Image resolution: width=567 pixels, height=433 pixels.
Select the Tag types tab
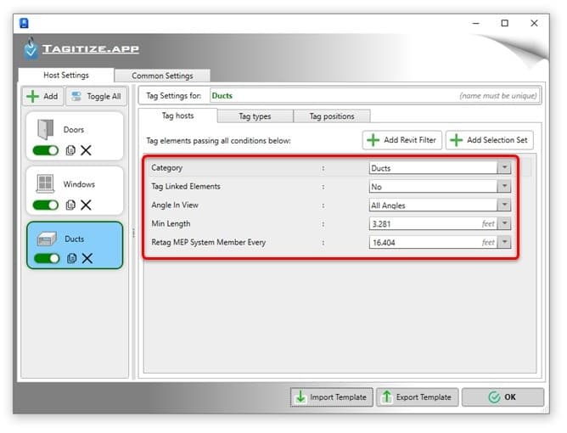(x=255, y=116)
